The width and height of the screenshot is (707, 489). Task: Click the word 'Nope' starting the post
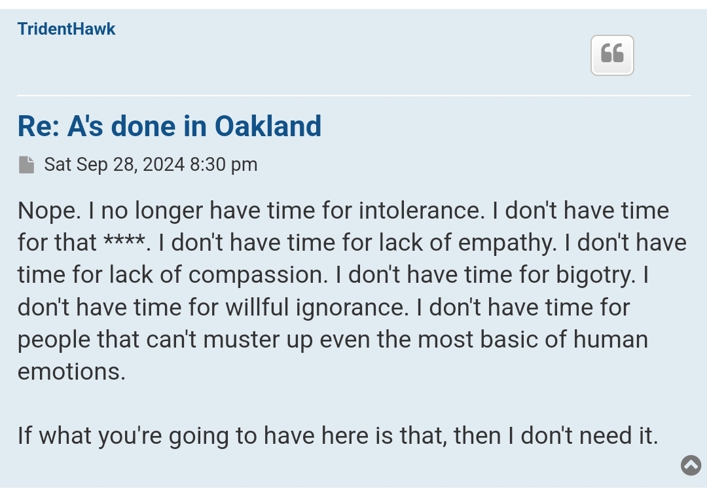click(x=46, y=211)
